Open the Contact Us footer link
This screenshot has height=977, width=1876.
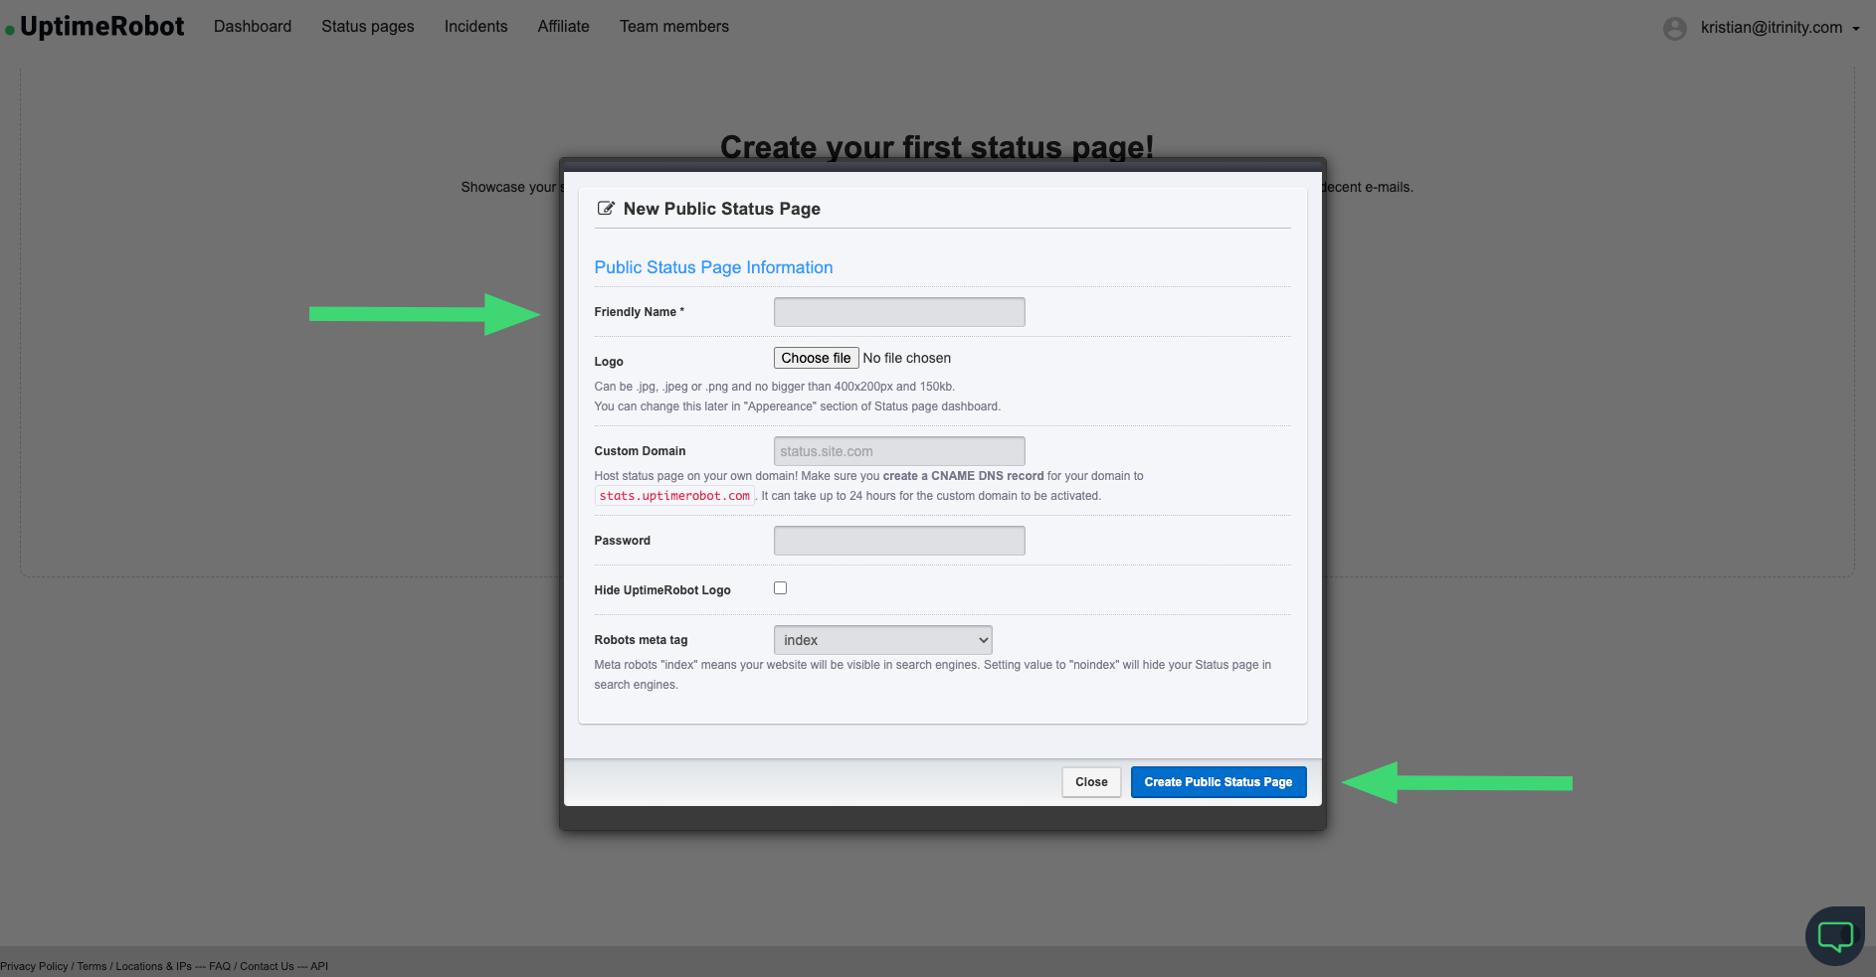[x=267, y=966]
